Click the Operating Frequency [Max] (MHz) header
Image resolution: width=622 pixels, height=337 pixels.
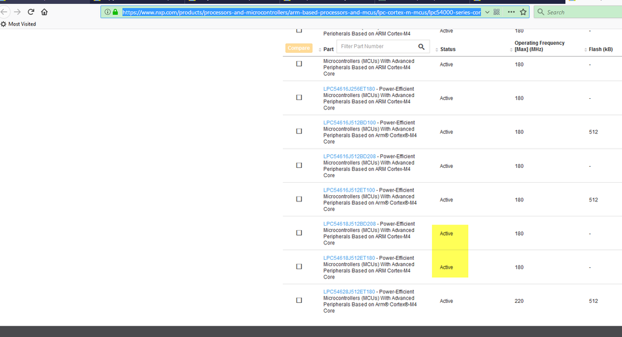pyautogui.click(x=539, y=46)
